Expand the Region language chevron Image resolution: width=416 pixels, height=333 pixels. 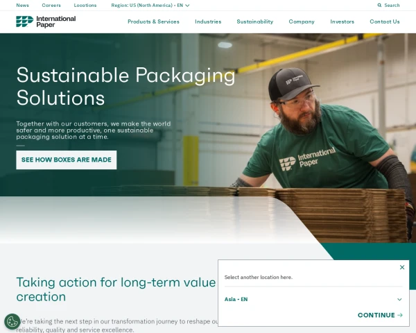187,6
